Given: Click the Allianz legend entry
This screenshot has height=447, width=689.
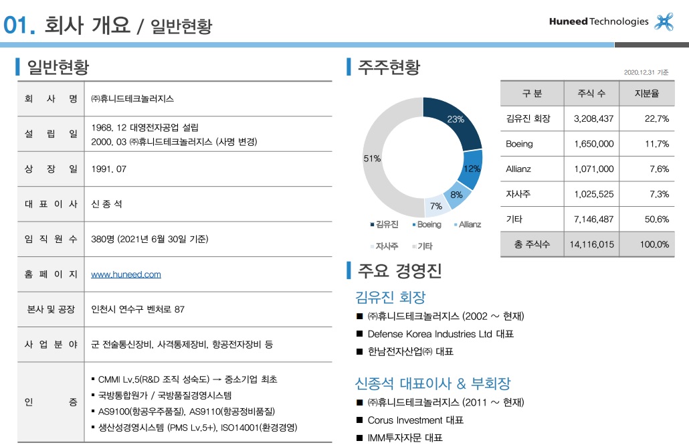Looking at the screenshot, I should click(x=467, y=225).
